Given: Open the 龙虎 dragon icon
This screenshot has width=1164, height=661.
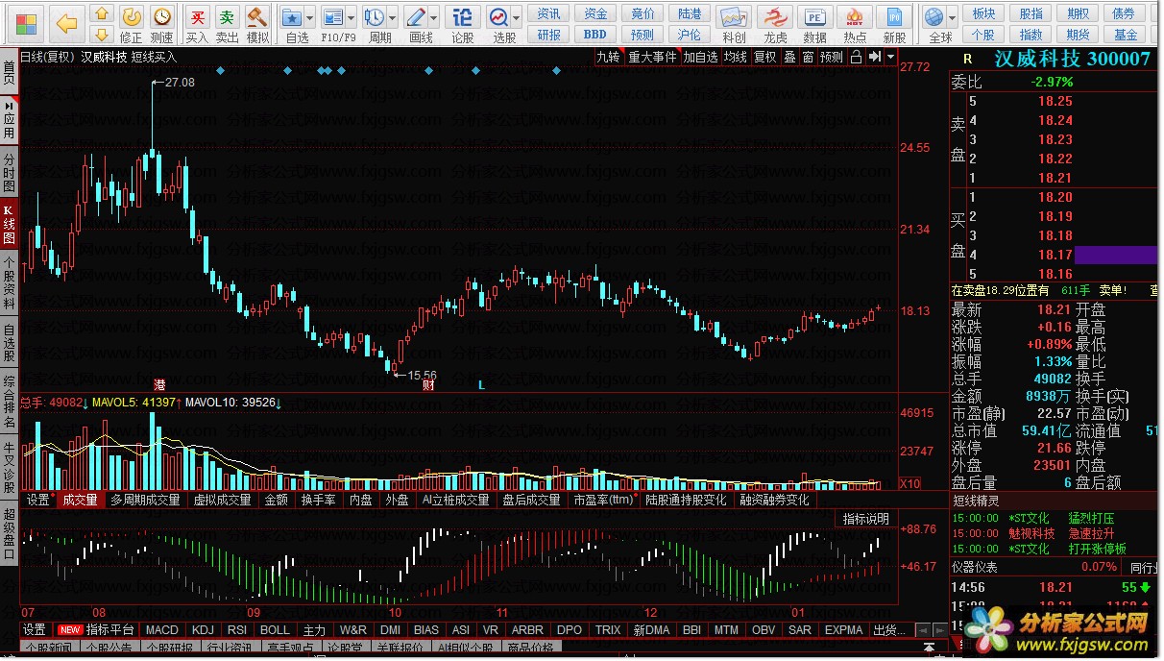Looking at the screenshot, I should pos(775,17).
